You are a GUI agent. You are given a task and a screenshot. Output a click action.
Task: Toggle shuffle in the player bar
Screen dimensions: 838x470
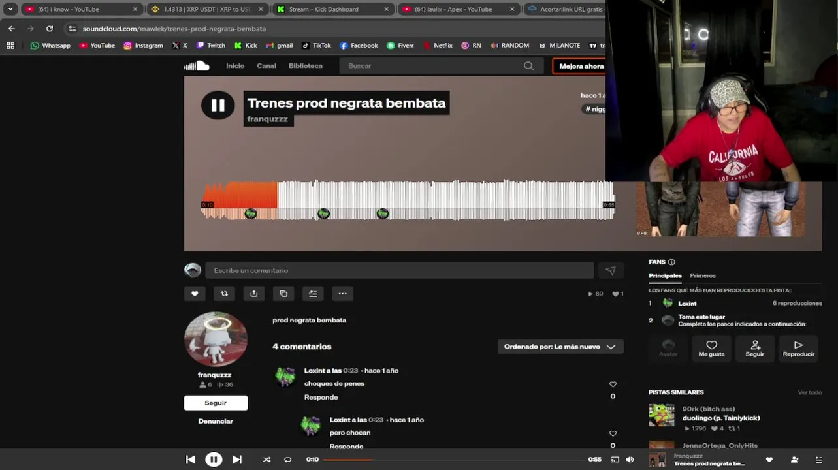point(266,460)
